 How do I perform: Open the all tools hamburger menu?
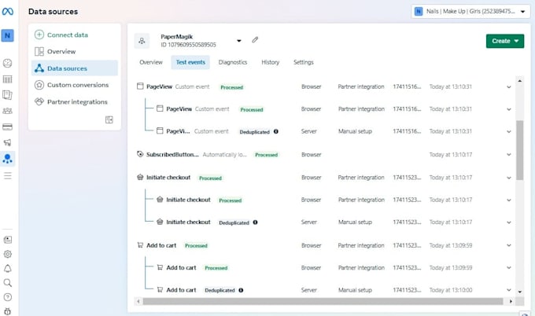pos(8,175)
